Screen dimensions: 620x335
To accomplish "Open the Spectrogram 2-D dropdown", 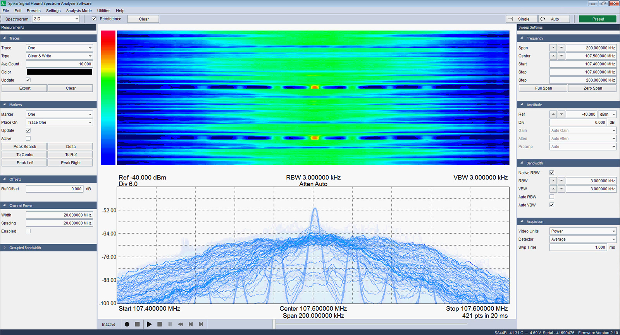I will click(x=56, y=19).
